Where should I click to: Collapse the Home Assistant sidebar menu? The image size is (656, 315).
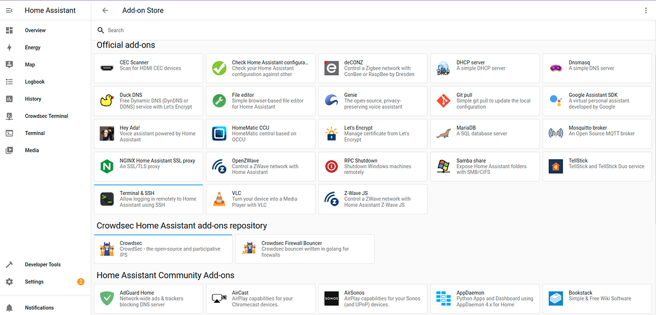click(10, 10)
